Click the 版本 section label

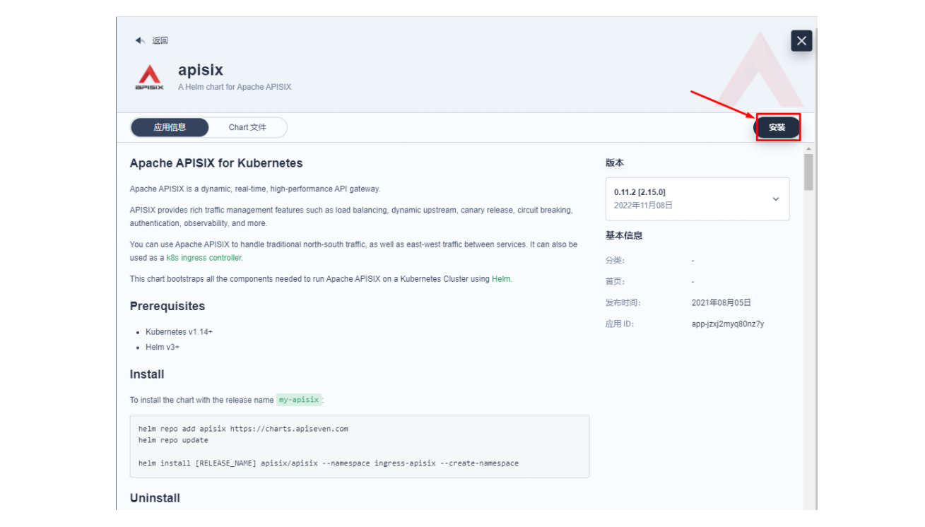tap(615, 162)
